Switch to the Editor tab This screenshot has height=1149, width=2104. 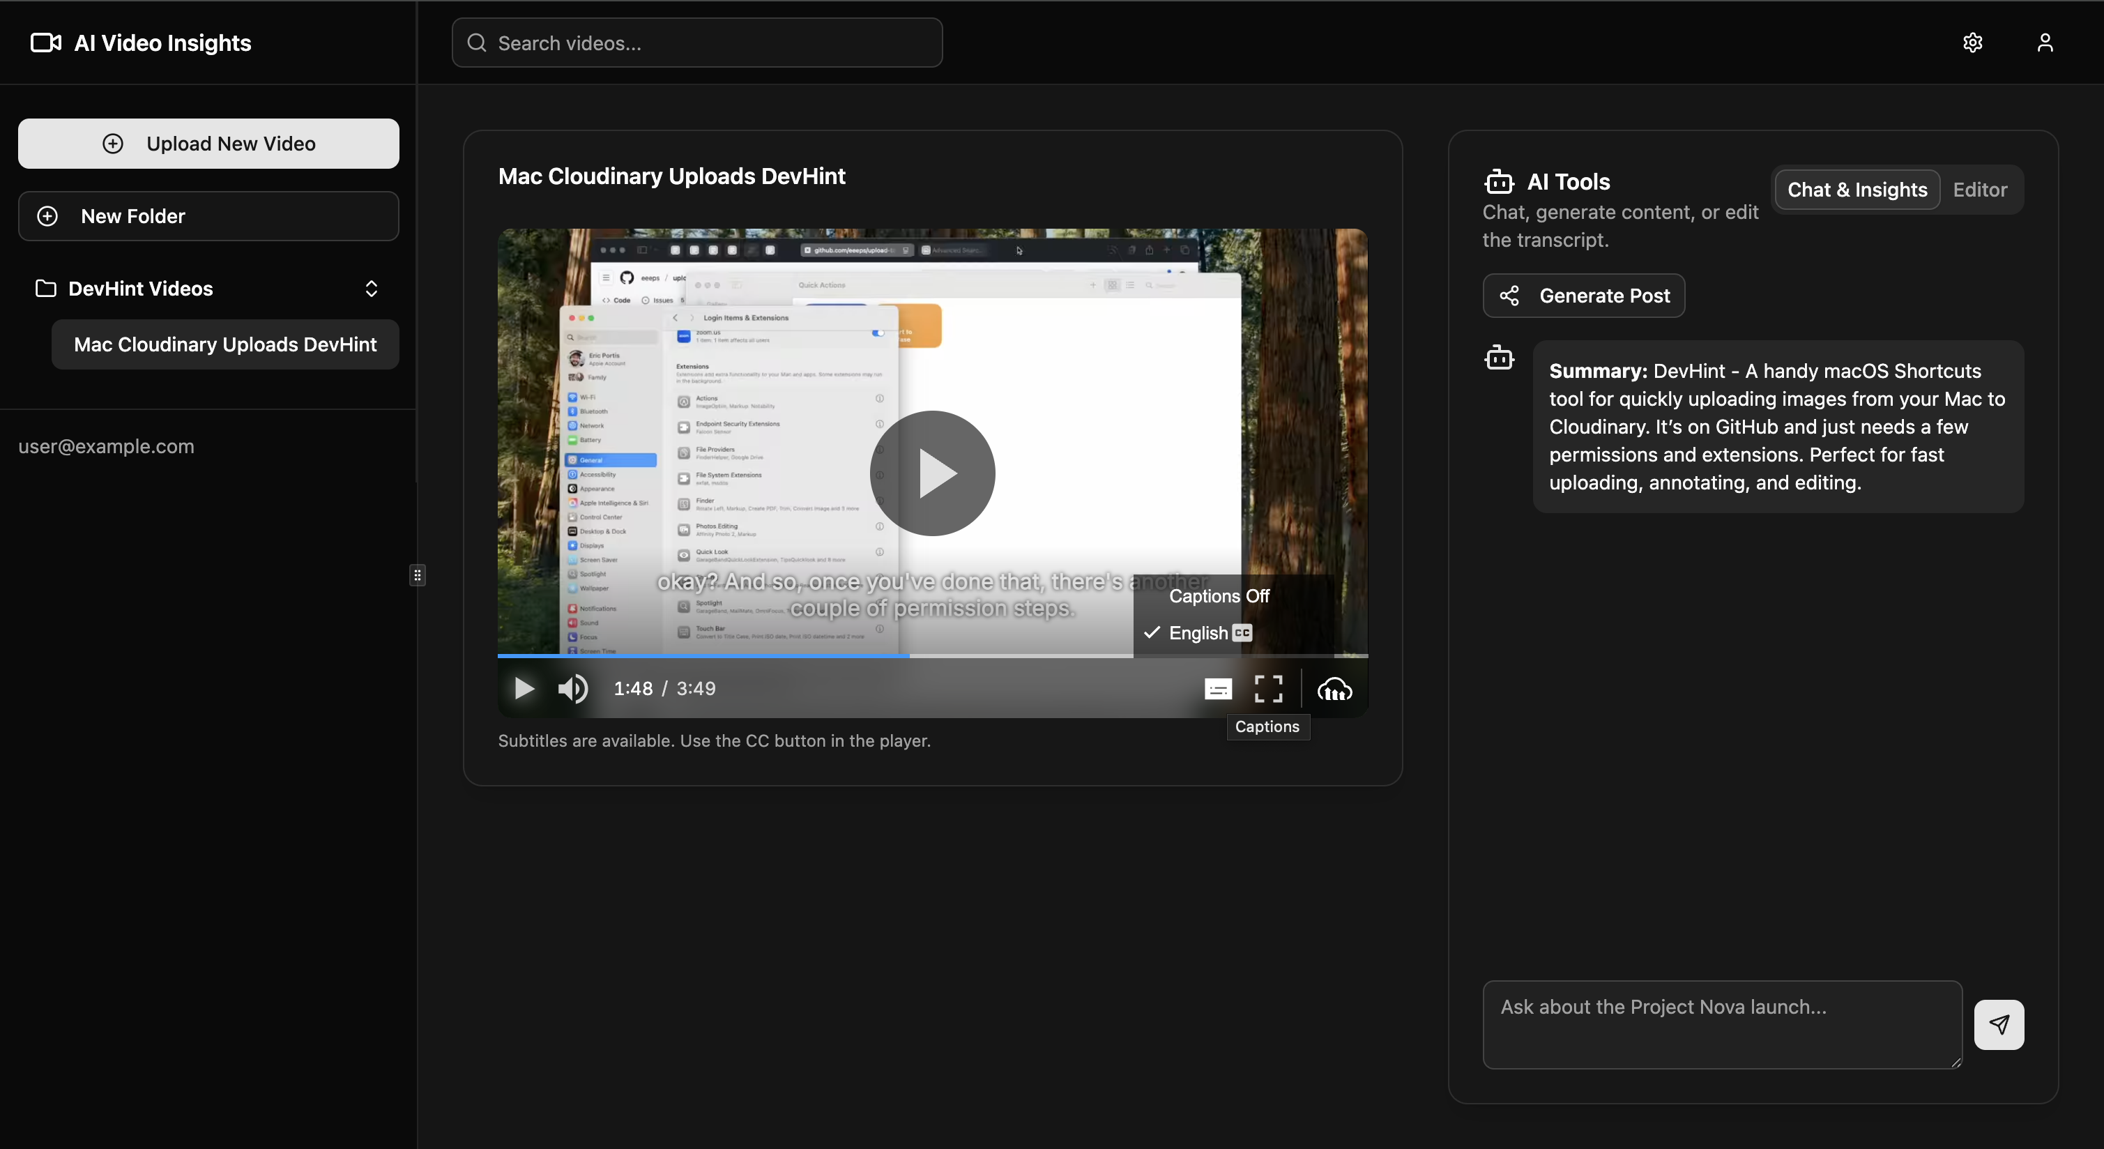(x=1980, y=190)
